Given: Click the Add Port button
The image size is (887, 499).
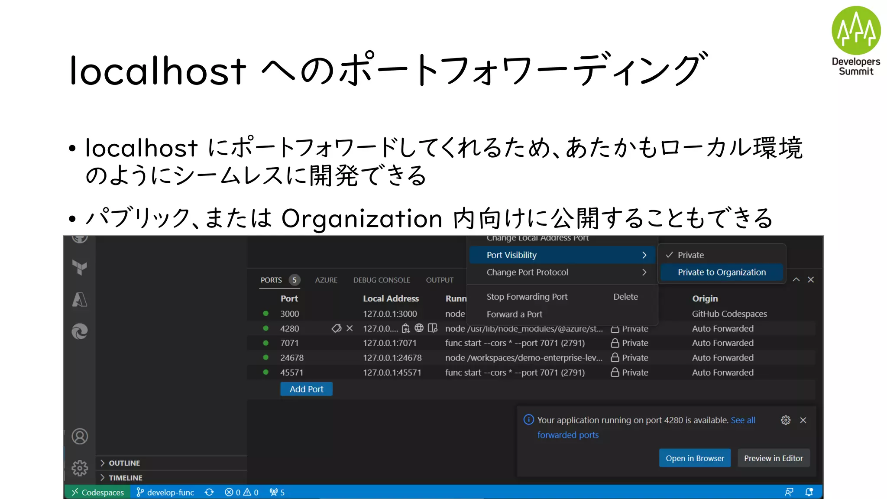Looking at the screenshot, I should coord(306,389).
